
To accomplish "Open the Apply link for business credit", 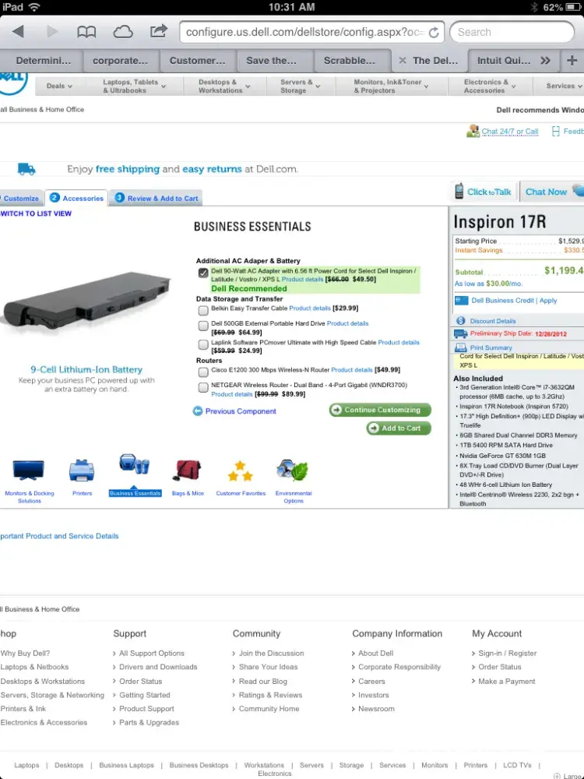I will (548, 301).
